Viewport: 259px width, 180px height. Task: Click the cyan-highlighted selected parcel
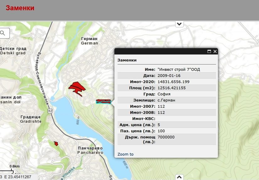103,101
